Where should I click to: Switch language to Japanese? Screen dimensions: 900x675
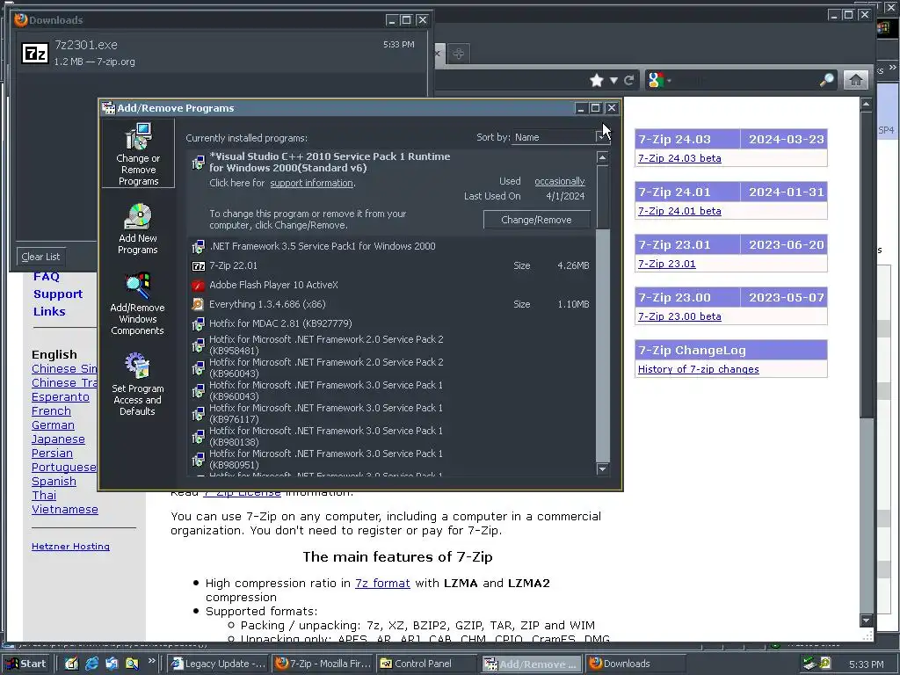coord(58,439)
